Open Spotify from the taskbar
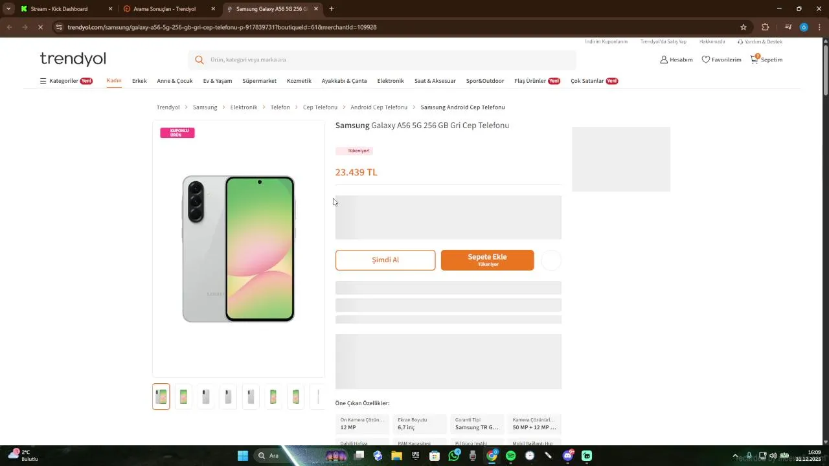The width and height of the screenshot is (829, 466). coord(510,456)
